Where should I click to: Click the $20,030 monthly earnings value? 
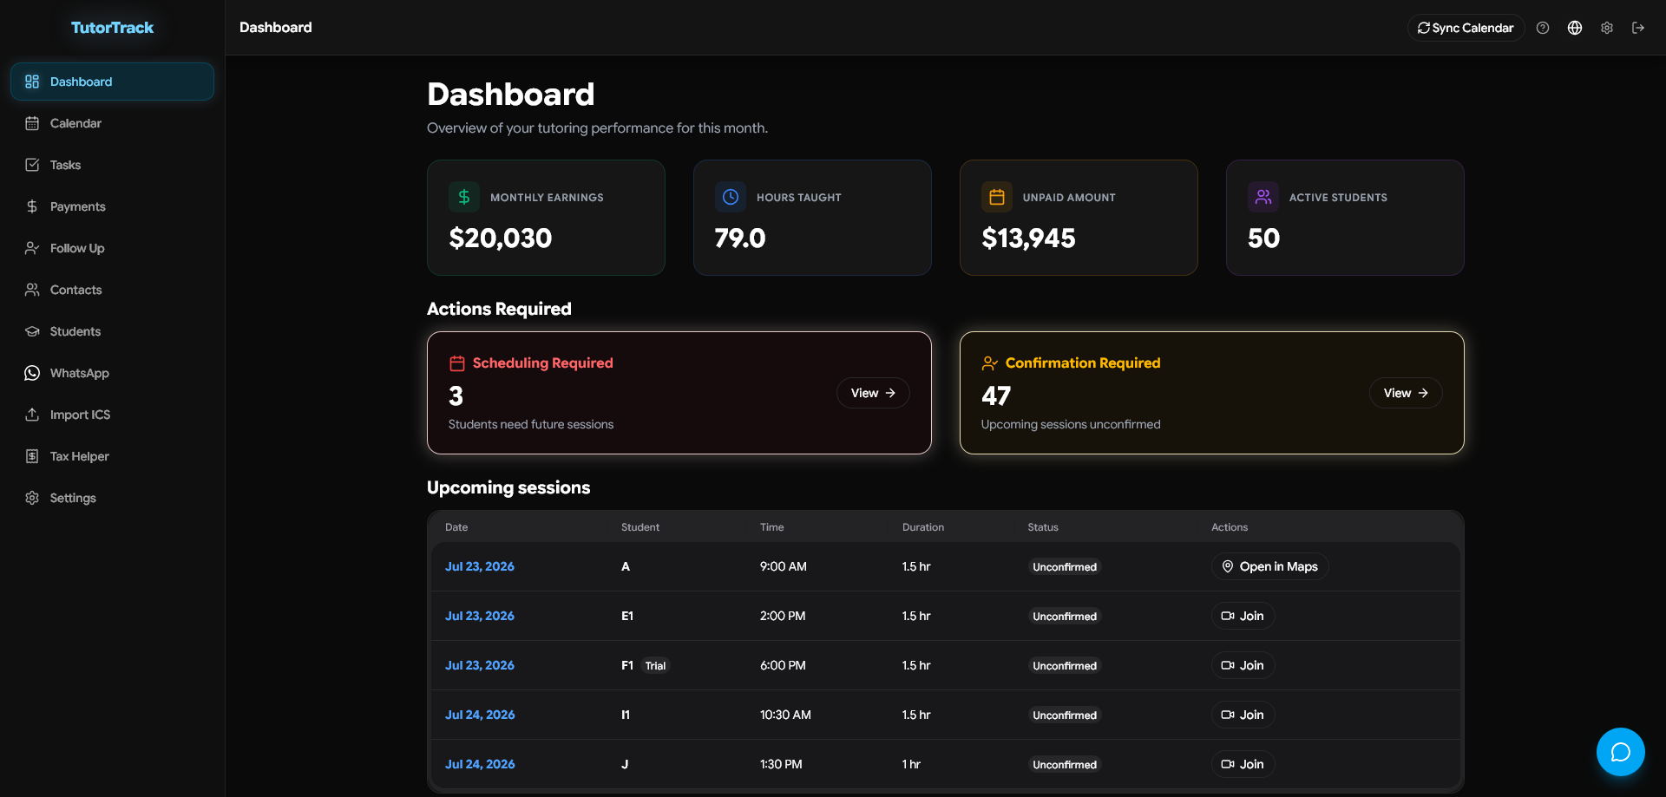501,238
